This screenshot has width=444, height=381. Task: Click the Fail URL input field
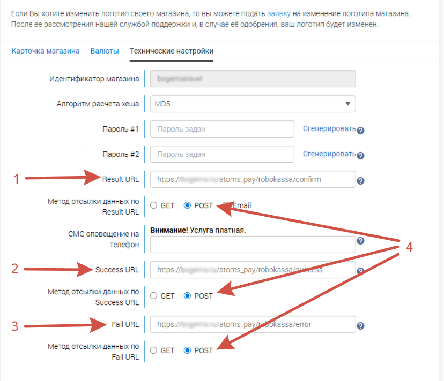pos(253,324)
